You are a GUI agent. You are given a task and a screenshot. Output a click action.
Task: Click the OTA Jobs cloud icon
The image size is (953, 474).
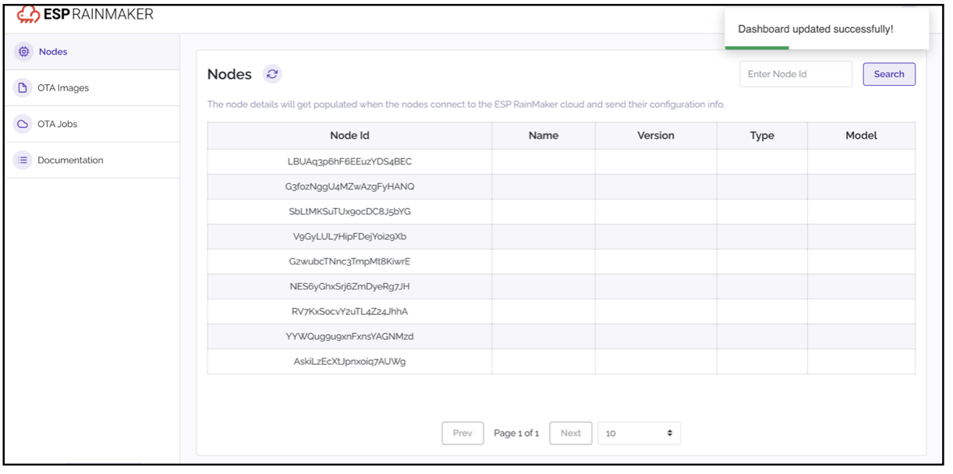coord(23,124)
